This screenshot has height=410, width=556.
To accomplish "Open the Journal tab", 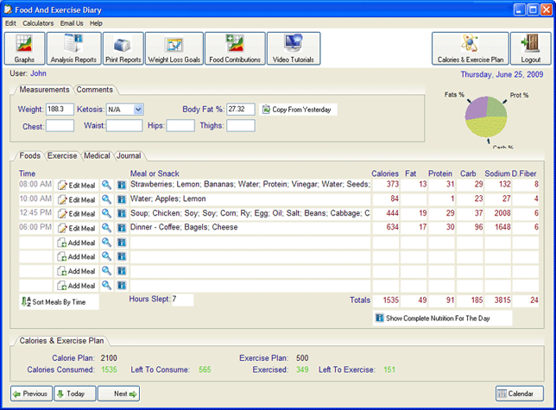I will pos(129,156).
